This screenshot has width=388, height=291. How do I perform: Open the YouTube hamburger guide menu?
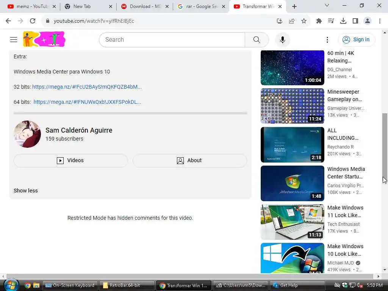coord(14,39)
